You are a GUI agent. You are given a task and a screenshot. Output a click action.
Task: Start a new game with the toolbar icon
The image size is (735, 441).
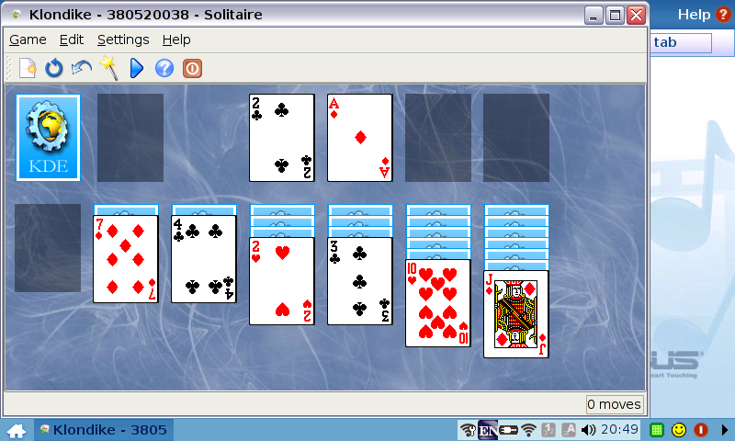click(28, 68)
